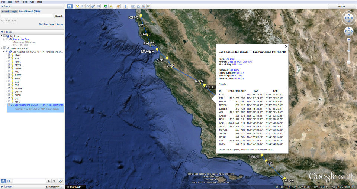Email the current view icon

click(x=133, y=6)
